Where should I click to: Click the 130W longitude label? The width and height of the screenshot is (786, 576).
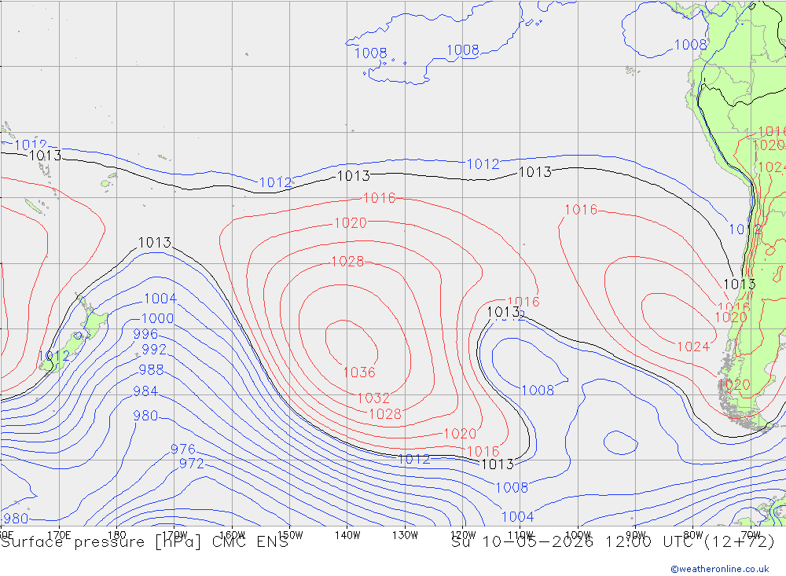[x=405, y=535]
